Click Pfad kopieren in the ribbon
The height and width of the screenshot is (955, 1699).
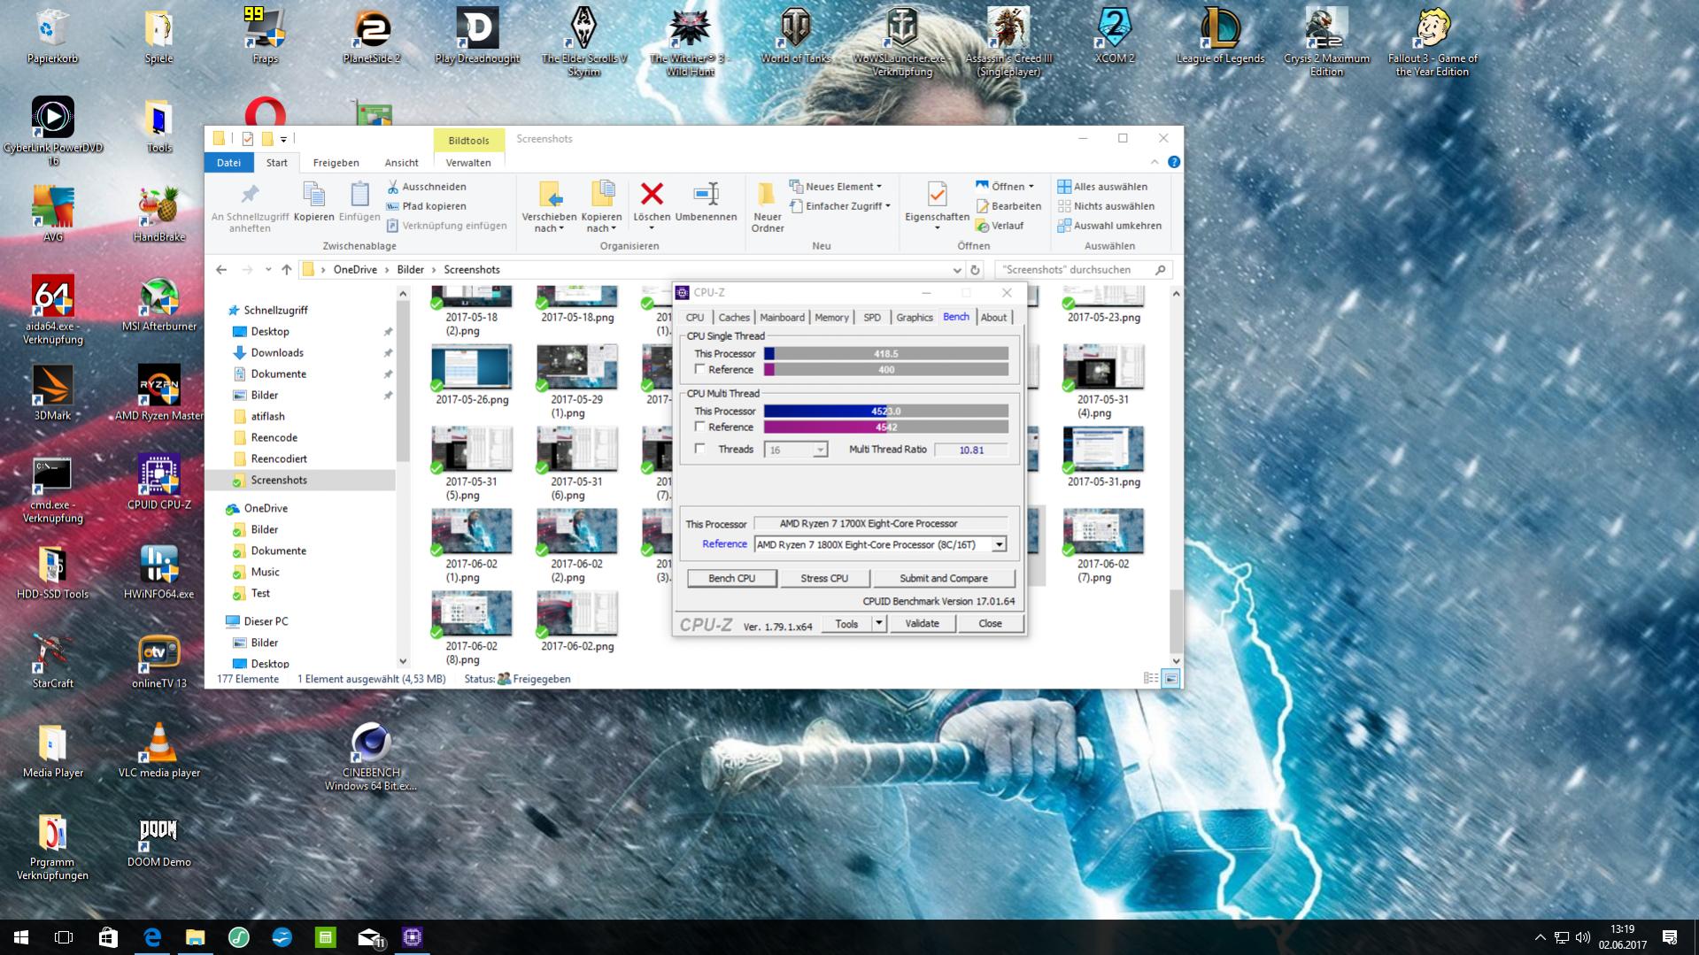[x=426, y=206]
